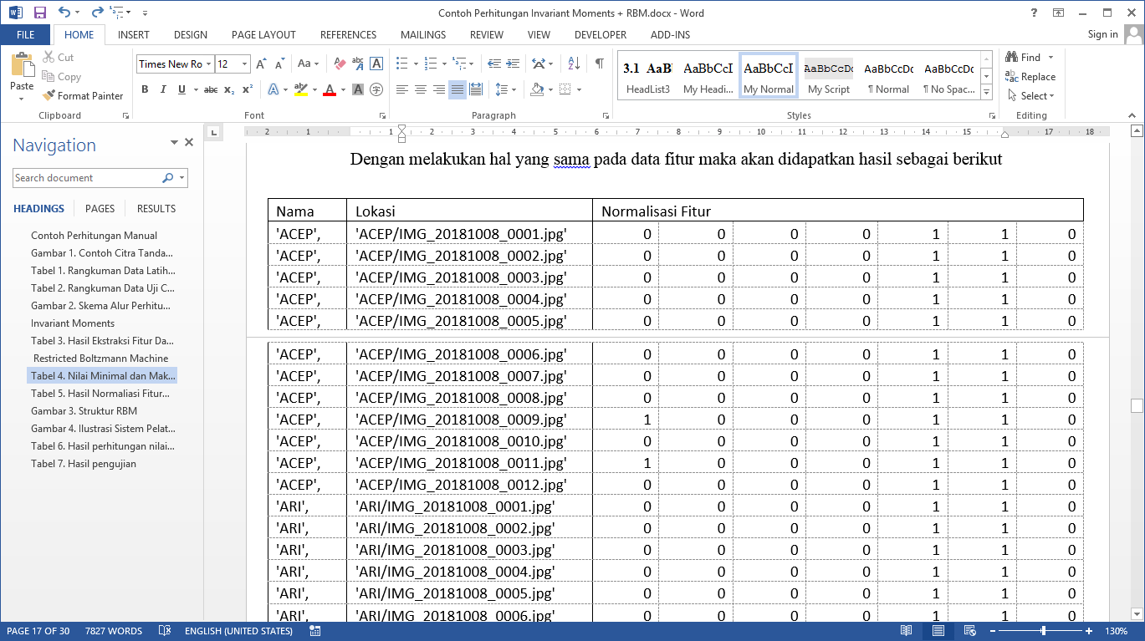Click the Save icon in Quick Access

[39, 13]
